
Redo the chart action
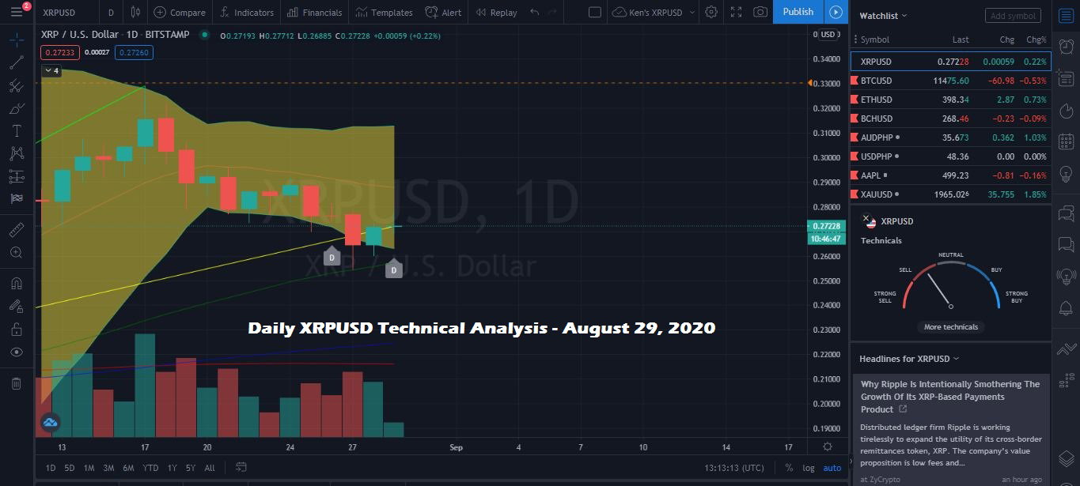coord(555,12)
